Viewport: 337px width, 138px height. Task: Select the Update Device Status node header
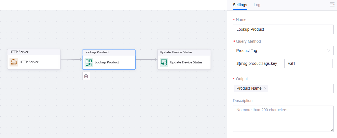tap(184, 52)
